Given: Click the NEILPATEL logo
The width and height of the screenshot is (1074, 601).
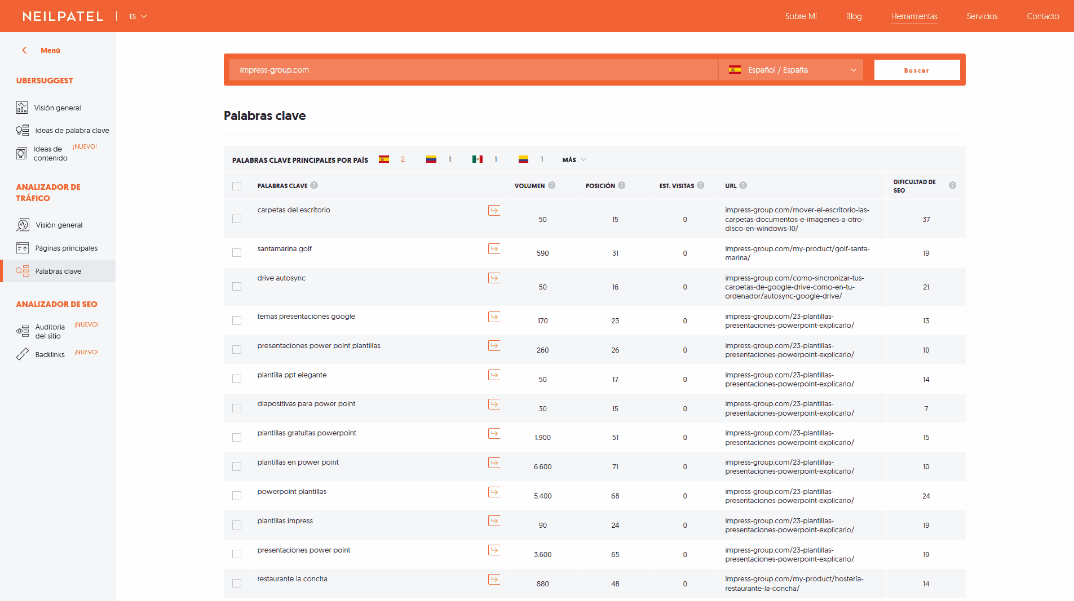Looking at the screenshot, I should coord(63,16).
